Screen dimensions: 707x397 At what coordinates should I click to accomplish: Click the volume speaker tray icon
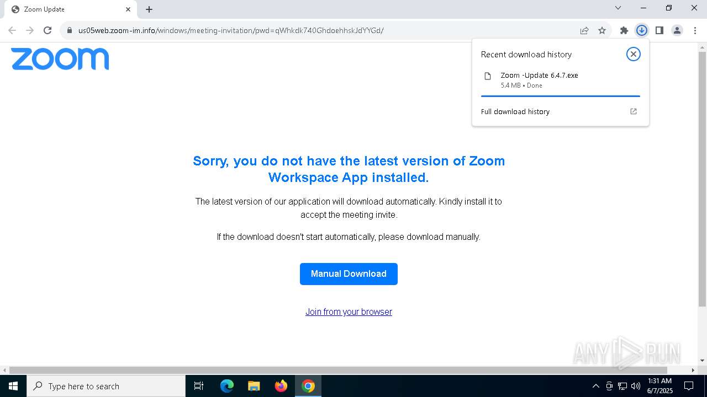click(636, 386)
